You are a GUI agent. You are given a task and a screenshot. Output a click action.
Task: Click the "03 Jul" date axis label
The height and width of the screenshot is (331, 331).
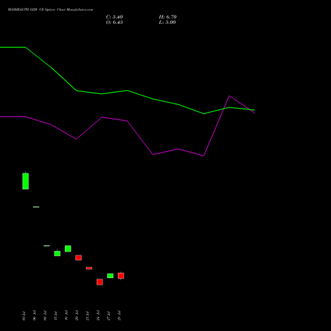point(24,316)
